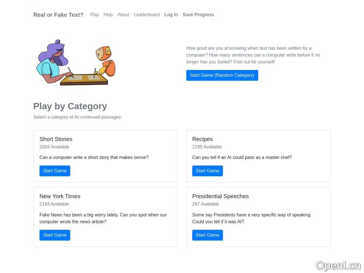Open the Play menu item
This screenshot has height=273, width=364.
pyautogui.click(x=95, y=15)
